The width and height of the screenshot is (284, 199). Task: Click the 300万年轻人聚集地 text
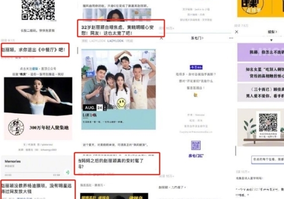[49, 128]
